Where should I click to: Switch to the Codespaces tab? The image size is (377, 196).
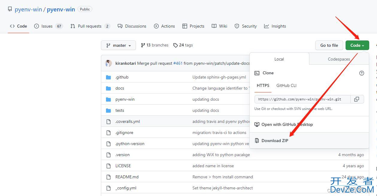point(339,59)
